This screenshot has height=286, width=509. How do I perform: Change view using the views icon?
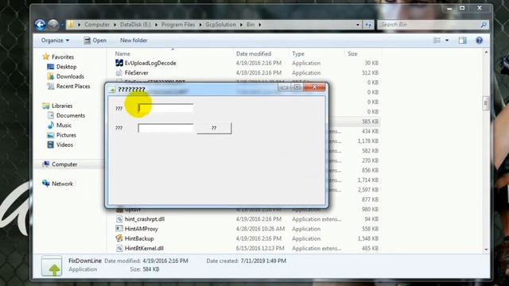point(437,41)
